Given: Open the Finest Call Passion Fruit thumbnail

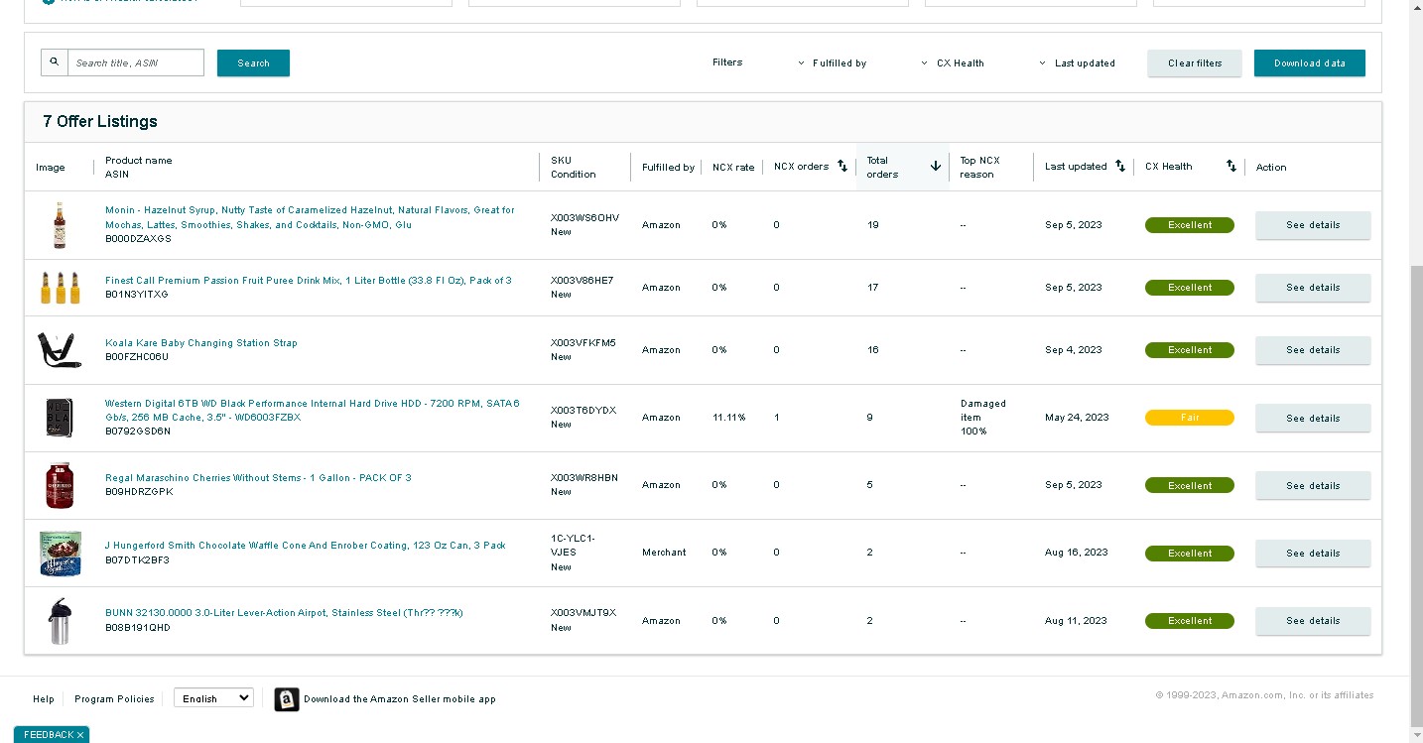Looking at the screenshot, I should pos(60,288).
